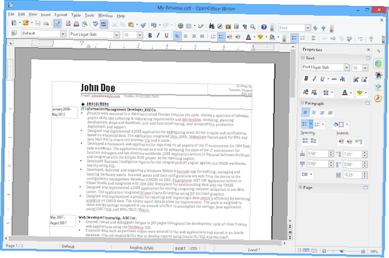Print the document with the printer icon
The width and height of the screenshot is (389, 258).
tap(76, 24)
